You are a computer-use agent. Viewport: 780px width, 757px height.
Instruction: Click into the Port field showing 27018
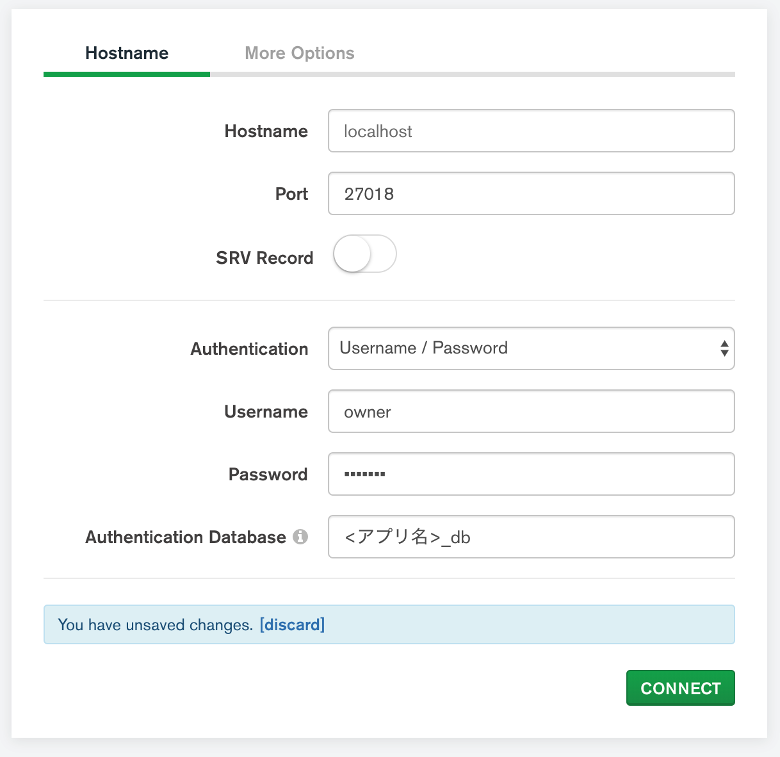(x=531, y=193)
